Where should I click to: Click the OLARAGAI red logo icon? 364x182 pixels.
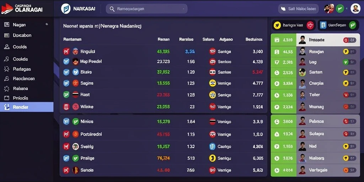coord(7,9)
